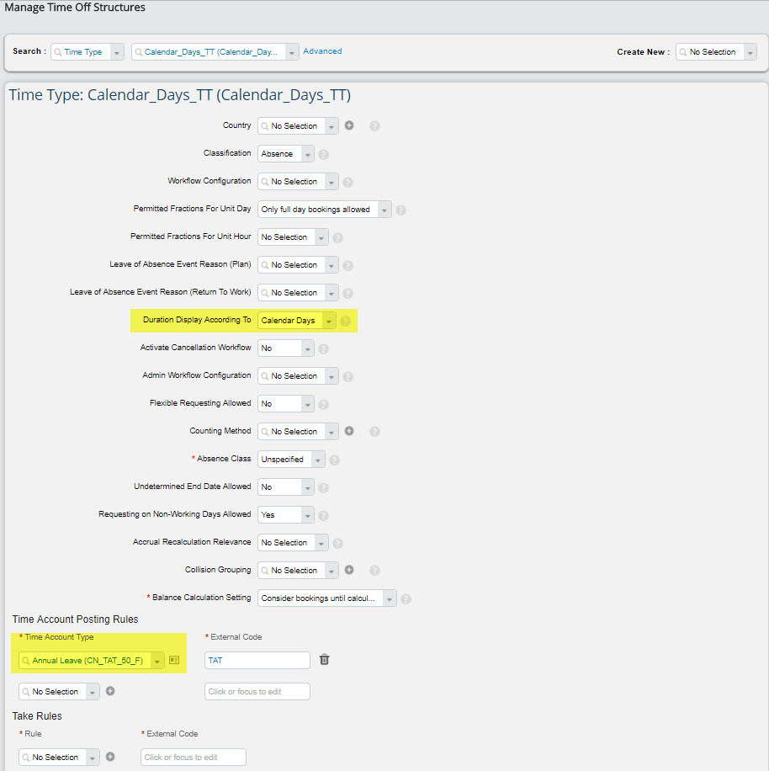Show help for Admin Workflow Configuration

pos(347,377)
